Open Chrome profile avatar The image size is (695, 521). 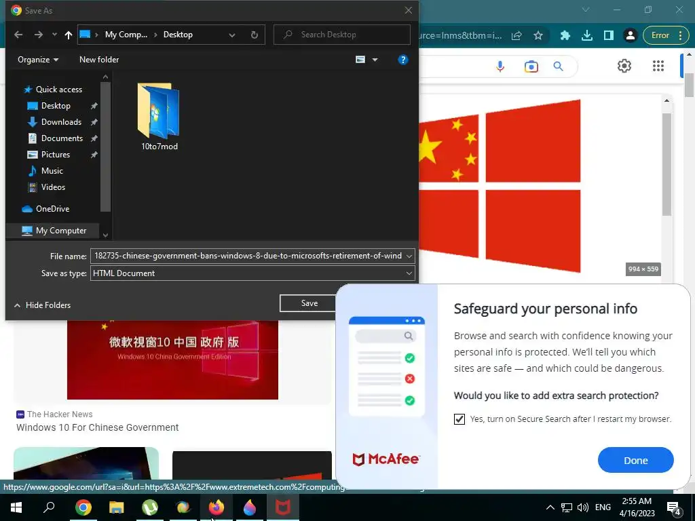point(630,35)
